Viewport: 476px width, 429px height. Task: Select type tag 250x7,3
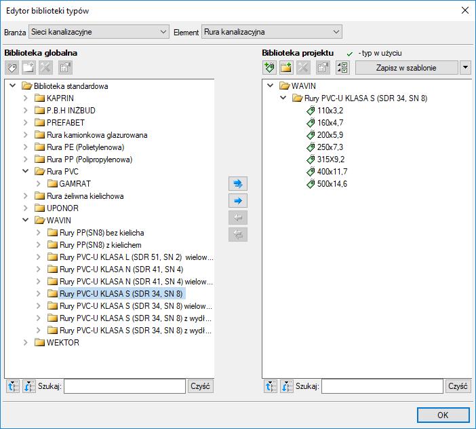click(325, 147)
